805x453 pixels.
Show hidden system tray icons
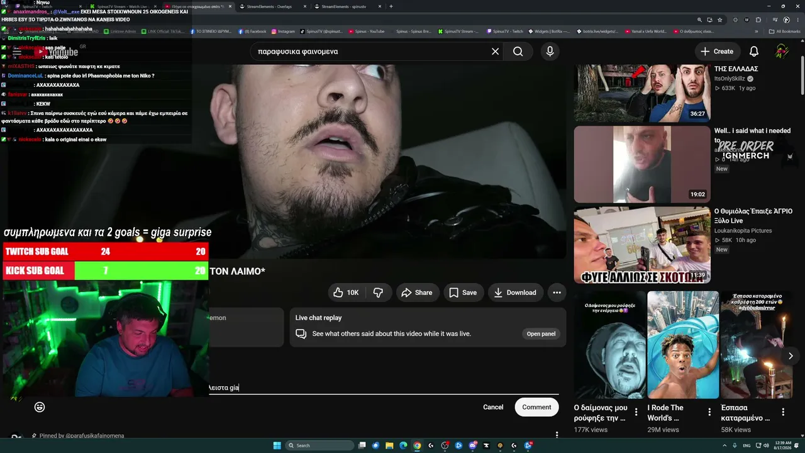pyautogui.click(x=724, y=445)
